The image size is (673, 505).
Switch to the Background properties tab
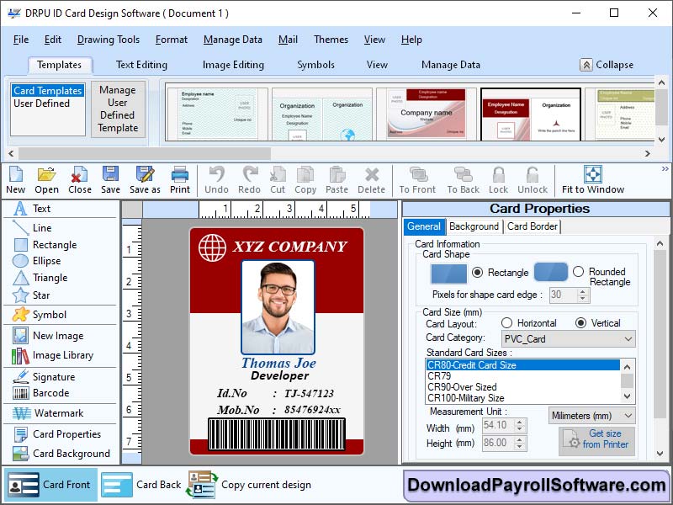474,226
